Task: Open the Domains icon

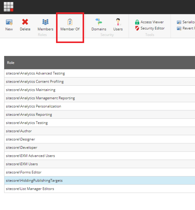Action: click(x=99, y=22)
